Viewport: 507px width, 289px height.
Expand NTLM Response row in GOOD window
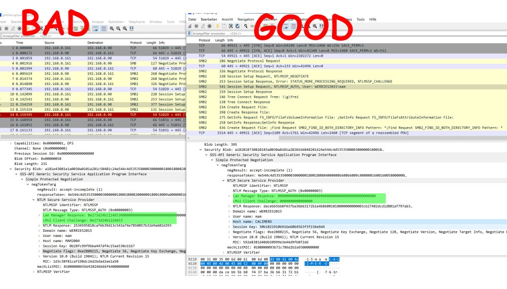230,207
